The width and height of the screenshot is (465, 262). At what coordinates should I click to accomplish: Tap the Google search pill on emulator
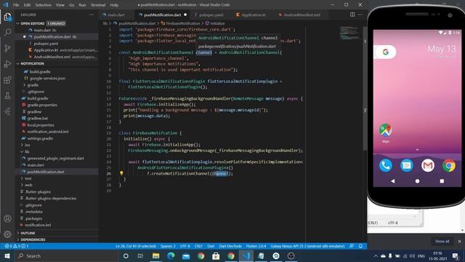tap(385, 52)
